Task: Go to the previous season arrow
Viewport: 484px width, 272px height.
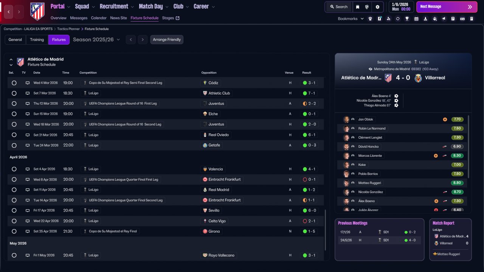Action: [x=131, y=40]
